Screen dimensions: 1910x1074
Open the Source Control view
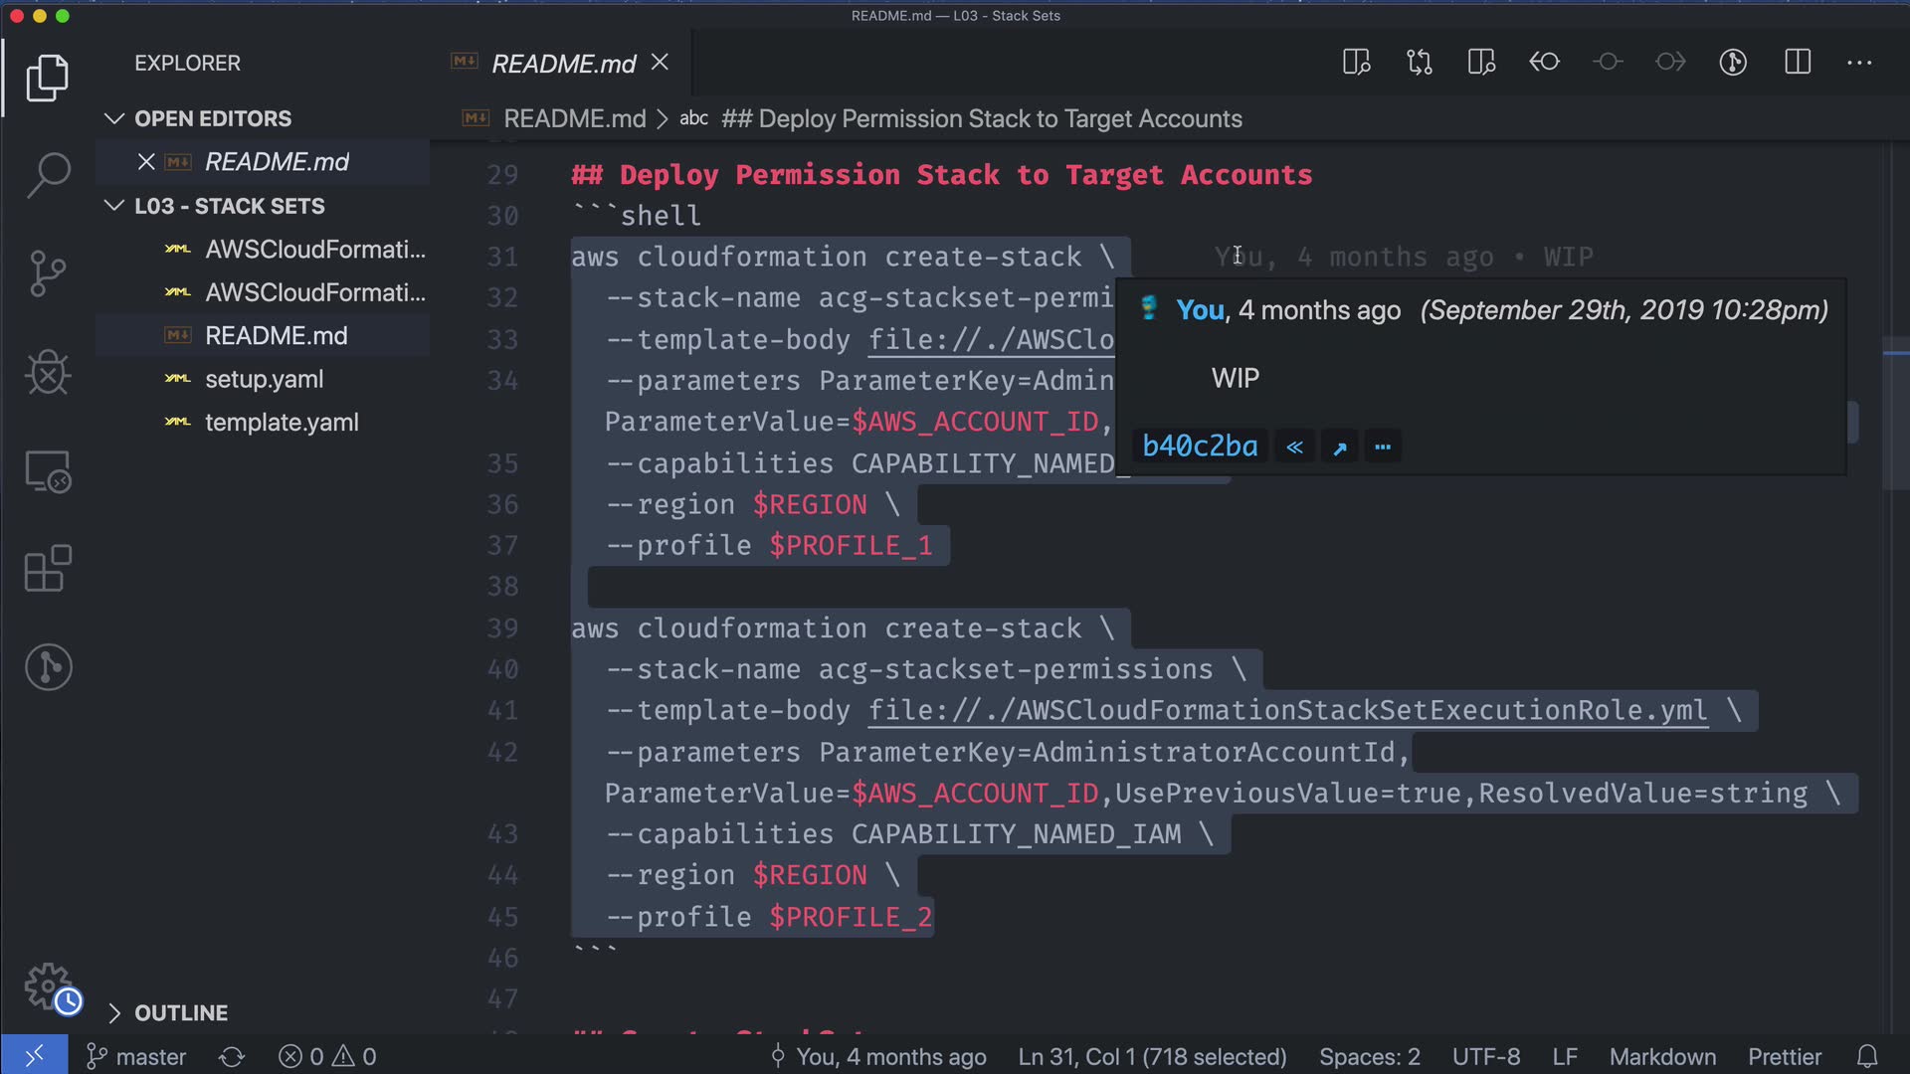pos(48,273)
